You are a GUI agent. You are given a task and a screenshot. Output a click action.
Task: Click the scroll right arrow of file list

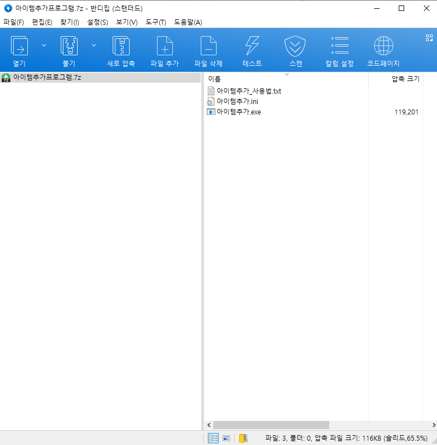pos(434,425)
